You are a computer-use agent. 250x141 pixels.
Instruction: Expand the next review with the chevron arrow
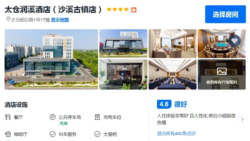point(242,119)
